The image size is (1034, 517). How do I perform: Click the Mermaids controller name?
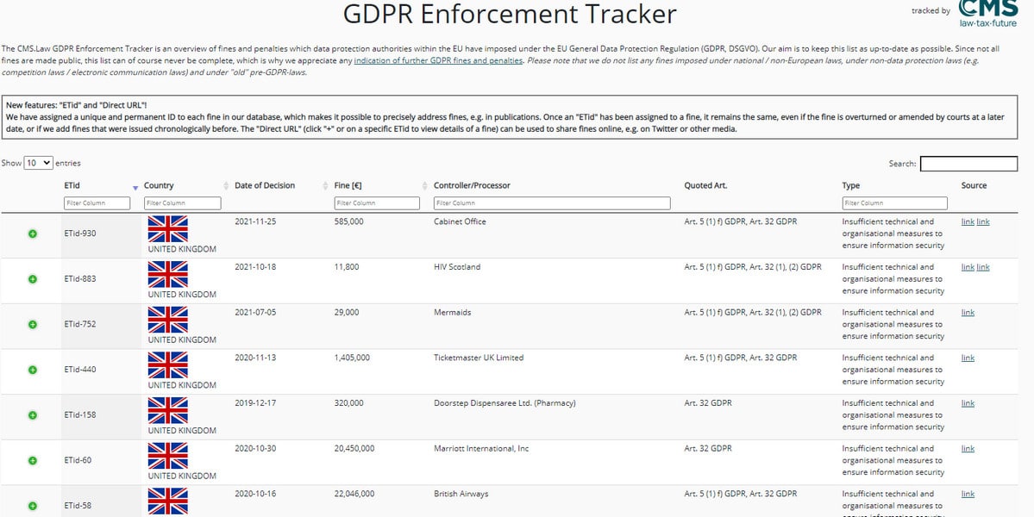click(x=453, y=313)
